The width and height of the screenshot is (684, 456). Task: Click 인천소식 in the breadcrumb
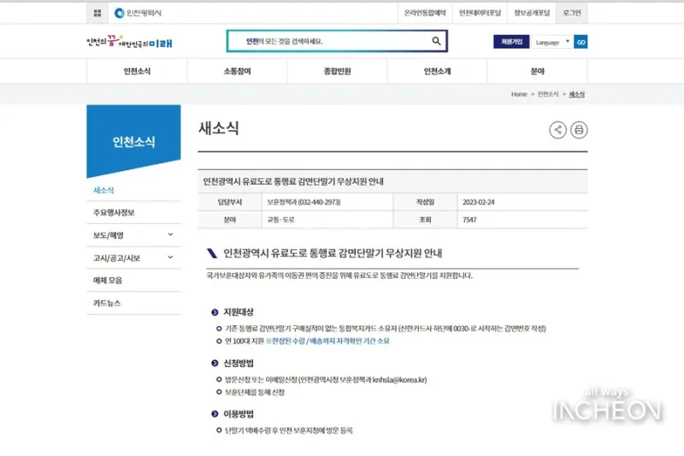[548, 94]
